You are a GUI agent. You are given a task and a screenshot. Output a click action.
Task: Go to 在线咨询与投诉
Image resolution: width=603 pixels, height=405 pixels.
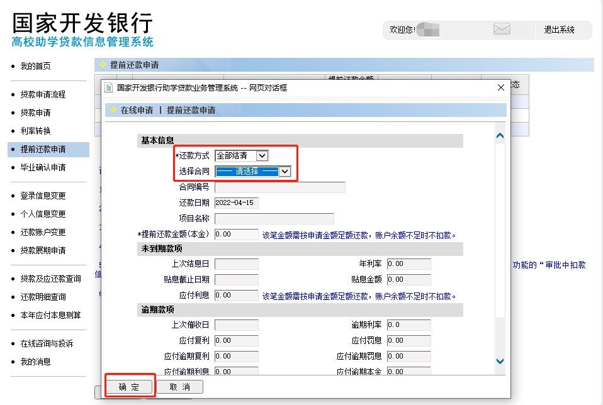47,343
